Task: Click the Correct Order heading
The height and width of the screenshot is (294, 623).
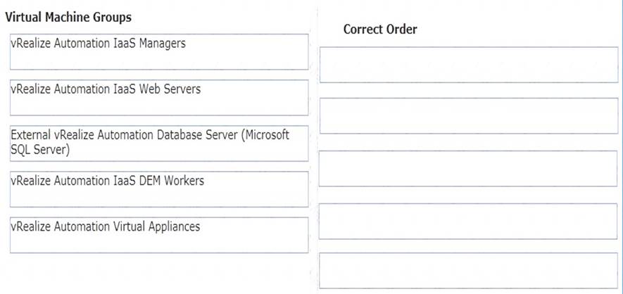Action: point(380,29)
